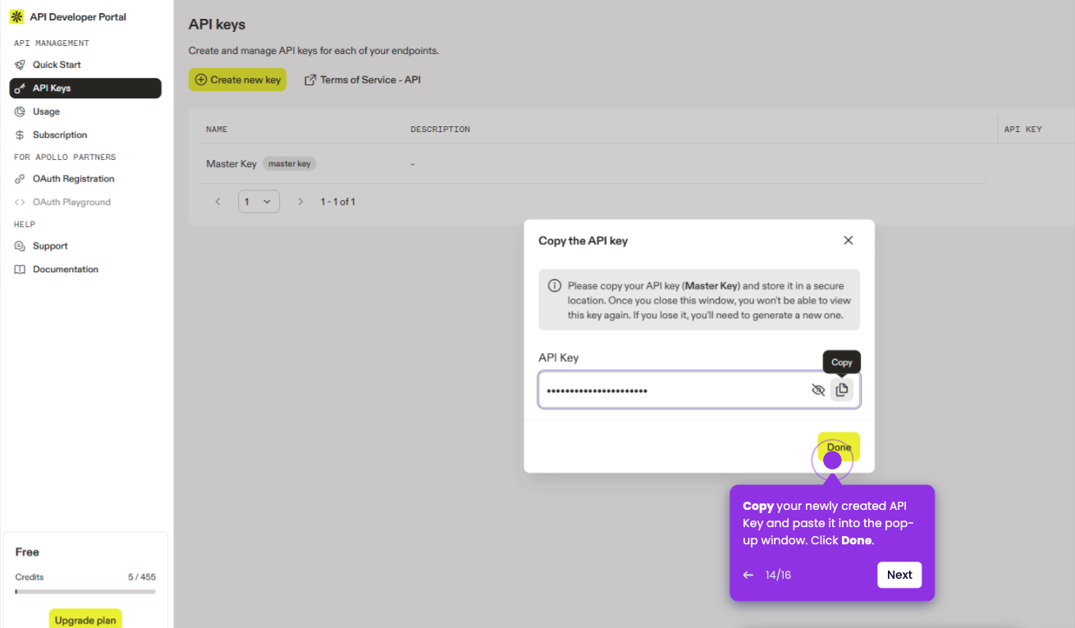Image resolution: width=1075 pixels, height=628 pixels.
Task: Click the master key badge tag
Action: [289, 164]
